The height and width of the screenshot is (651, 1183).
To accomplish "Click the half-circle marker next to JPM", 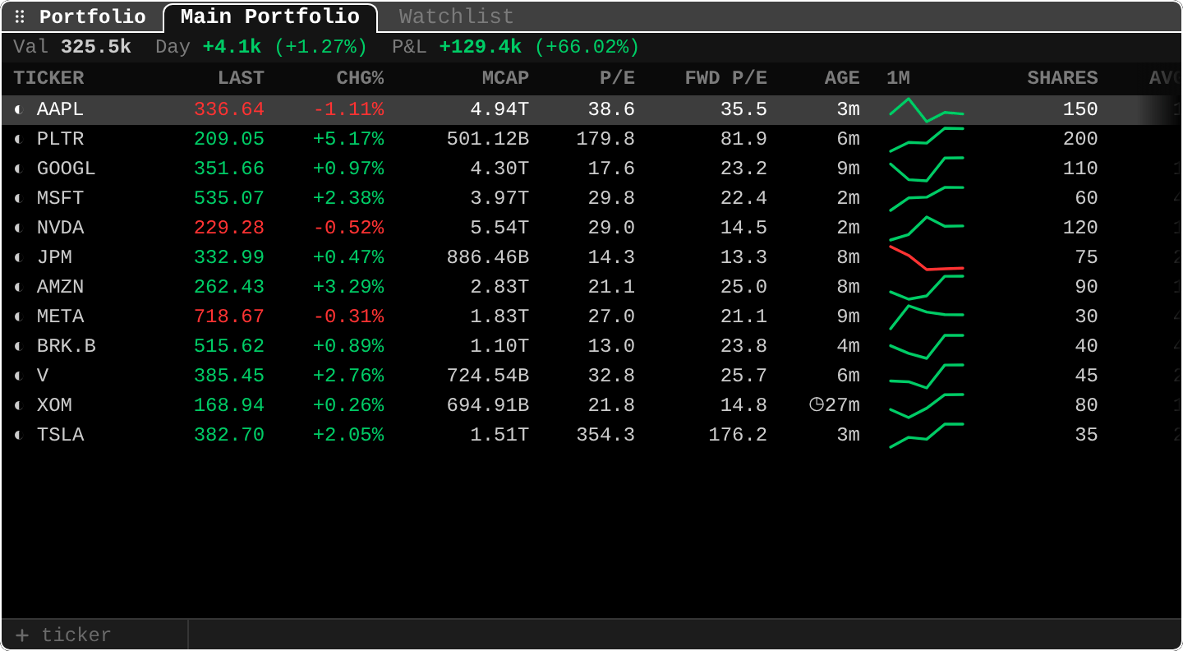I will (x=19, y=257).
